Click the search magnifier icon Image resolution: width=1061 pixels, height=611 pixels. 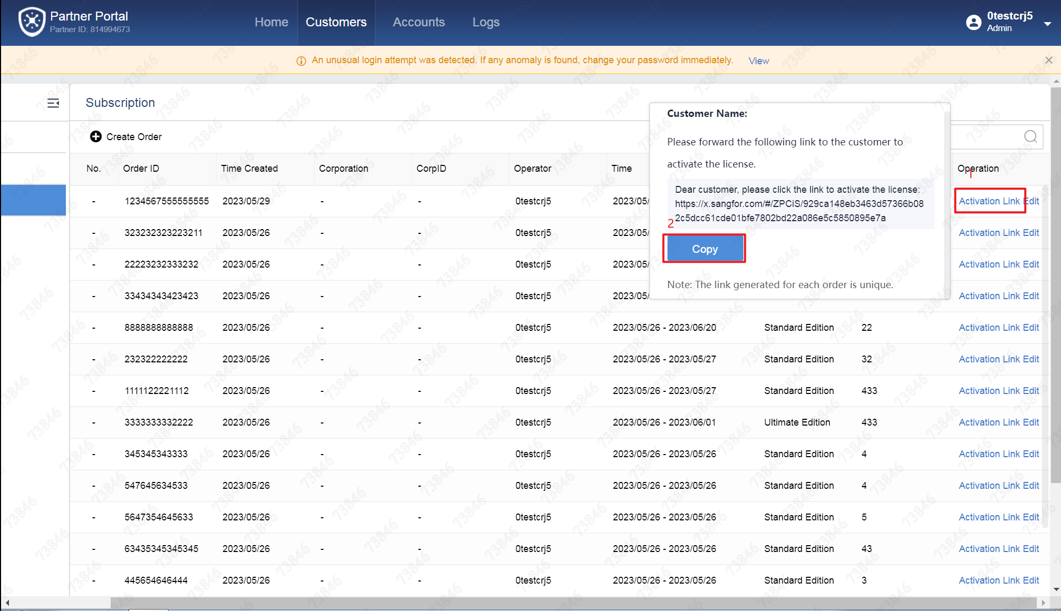coord(1030,137)
